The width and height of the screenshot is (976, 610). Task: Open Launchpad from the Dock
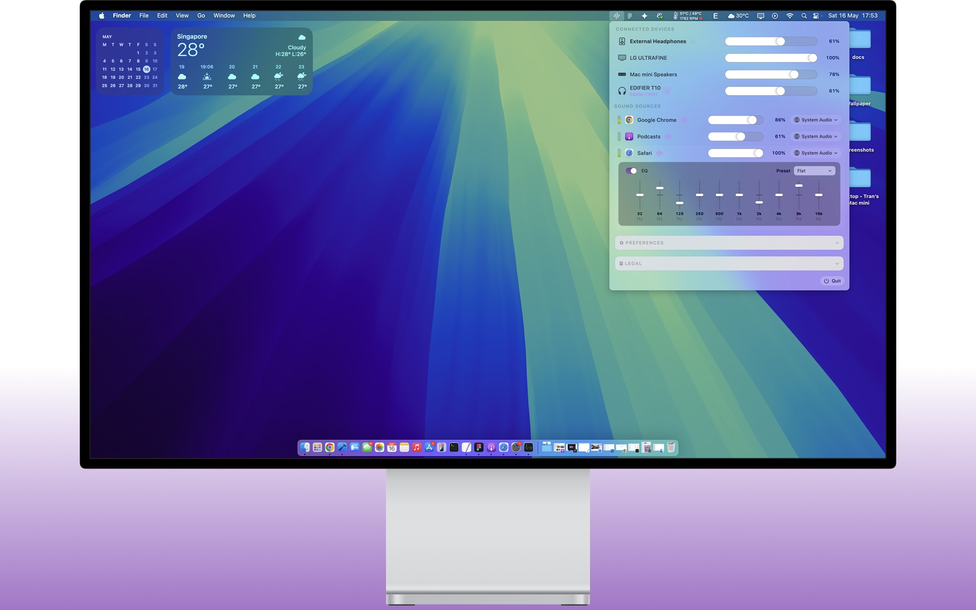pos(317,447)
